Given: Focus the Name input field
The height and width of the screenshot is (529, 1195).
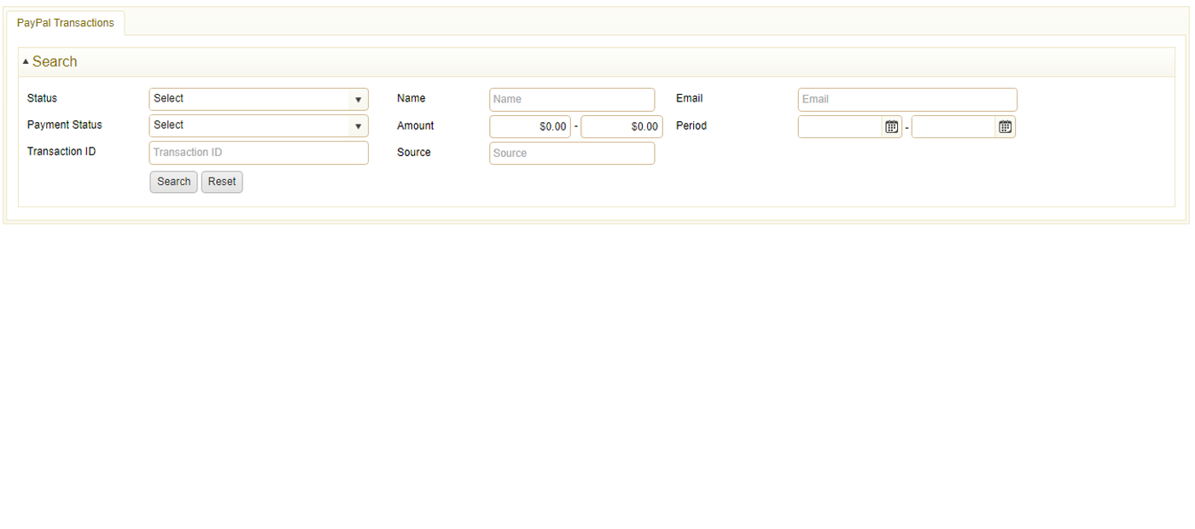Looking at the screenshot, I should (572, 99).
